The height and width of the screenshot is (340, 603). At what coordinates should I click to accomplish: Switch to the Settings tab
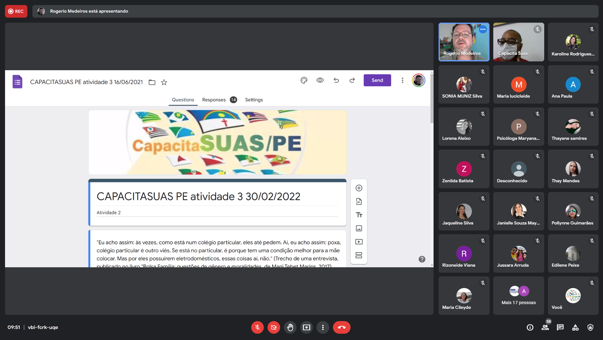[254, 100]
